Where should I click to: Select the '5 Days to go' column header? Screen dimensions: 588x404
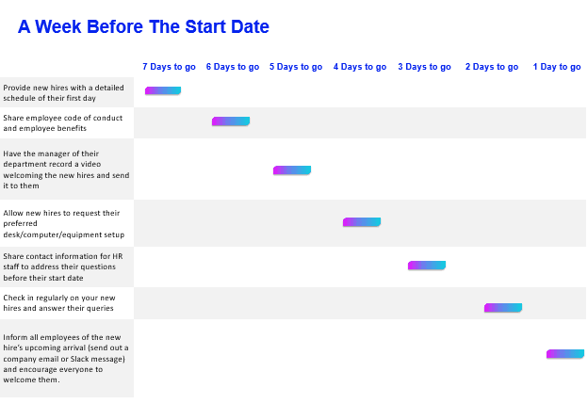pyautogui.click(x=296, y=67)
